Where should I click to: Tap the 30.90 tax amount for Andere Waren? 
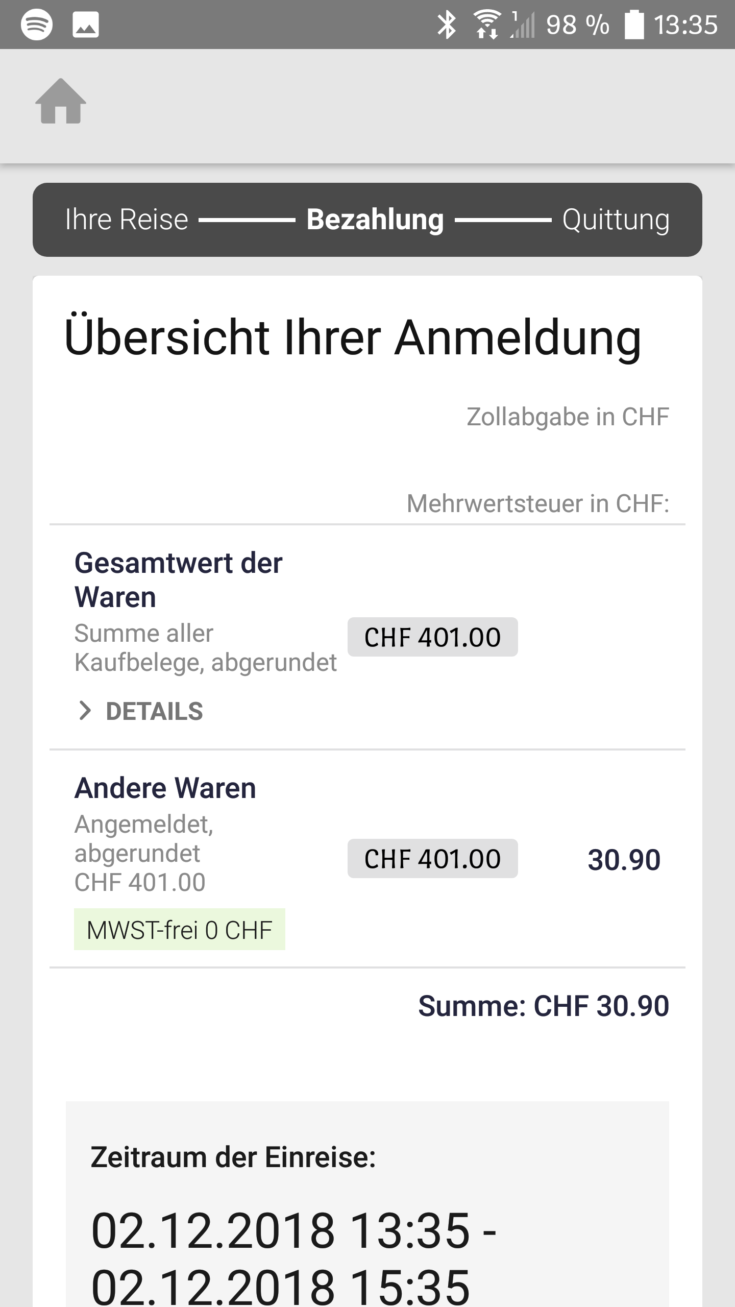coord(624,860)
